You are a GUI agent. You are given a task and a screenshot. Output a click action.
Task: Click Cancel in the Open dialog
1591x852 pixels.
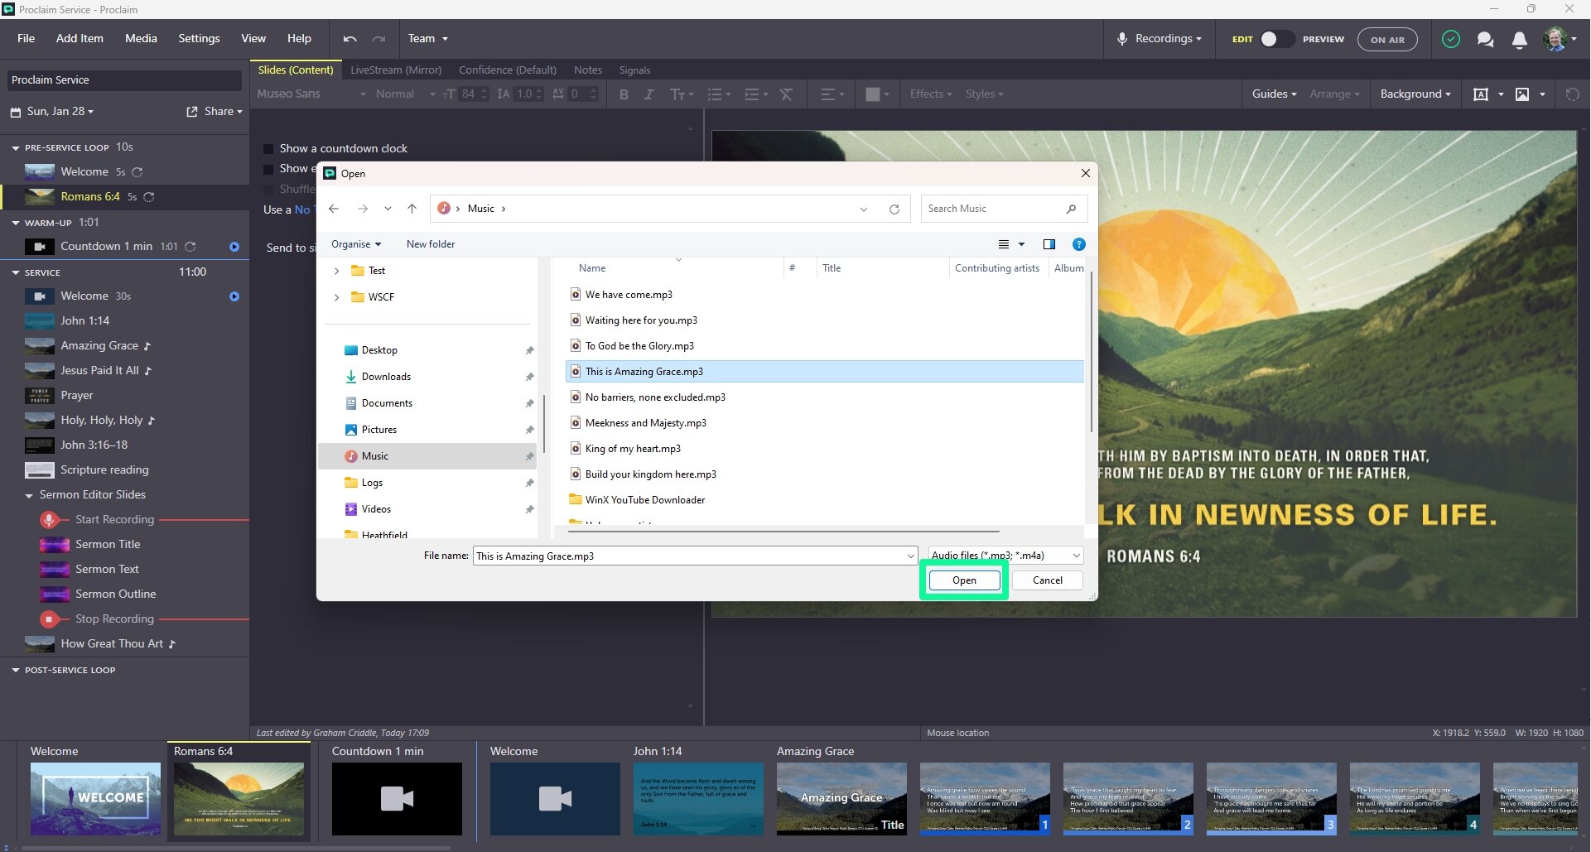(x=1046, y=580)
